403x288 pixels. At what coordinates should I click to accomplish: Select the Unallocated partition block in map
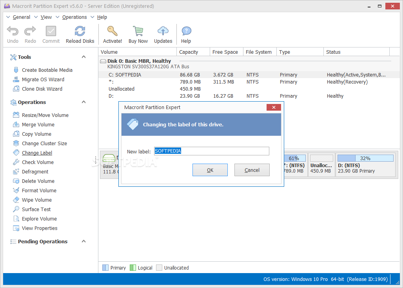pyautogui.click(x=321, y=165)
